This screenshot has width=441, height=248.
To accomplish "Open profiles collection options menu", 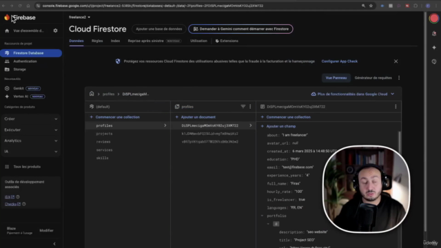I will tap(250, 107).
